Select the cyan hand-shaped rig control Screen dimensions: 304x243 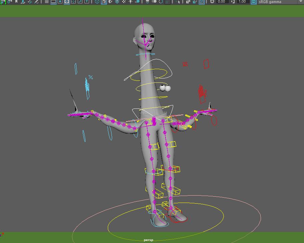click(x=87, y=88)
